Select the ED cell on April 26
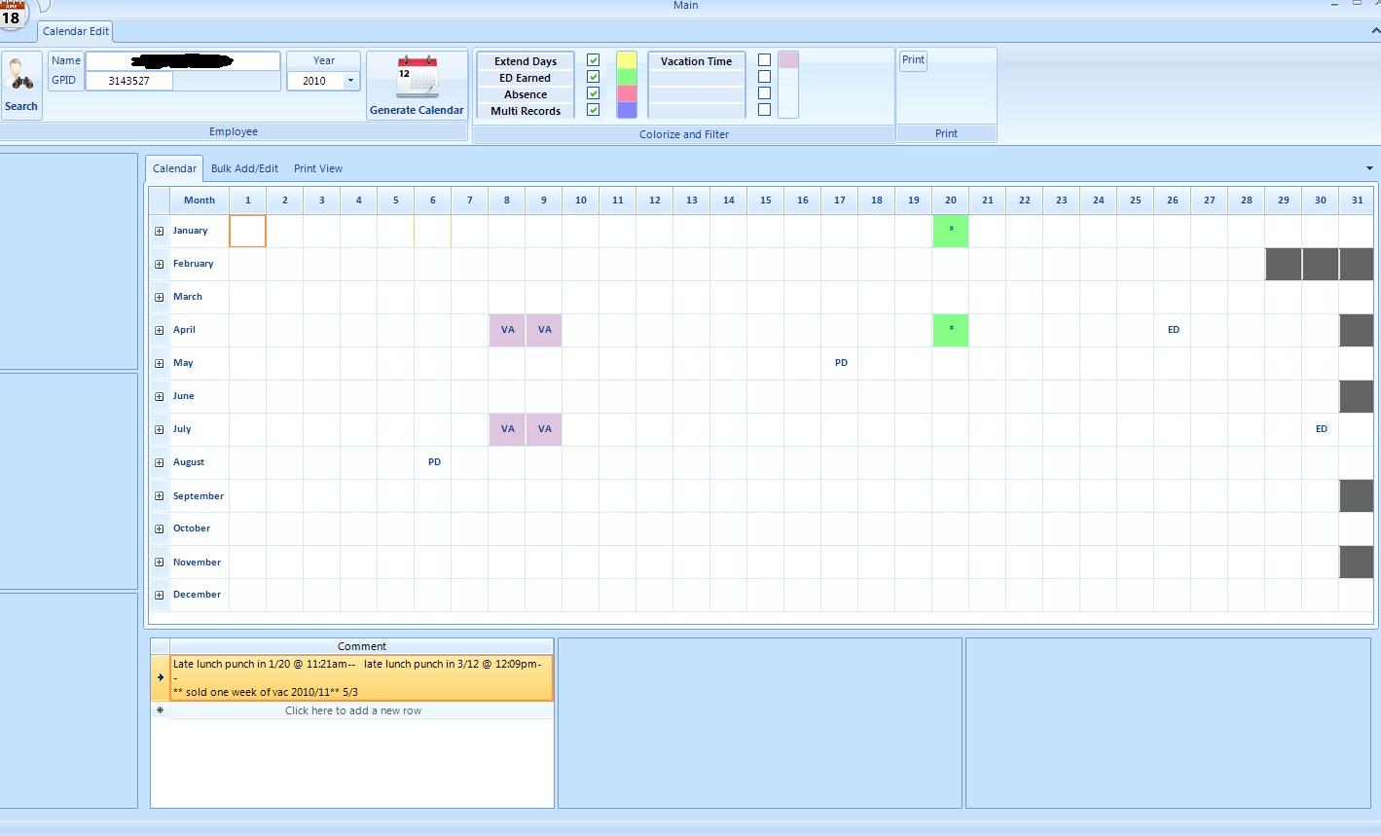Image resolution: width=1381 pixels, height=836 pixels. pyautogui.click(x=1173, y=330)
